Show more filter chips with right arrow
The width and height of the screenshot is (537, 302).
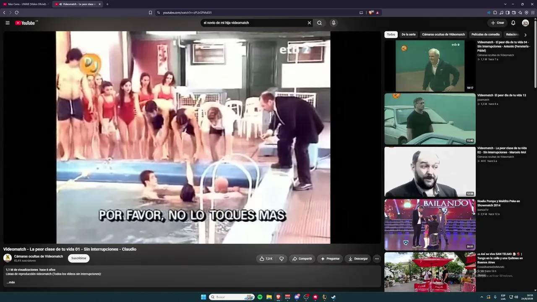[x=525, y=35]
